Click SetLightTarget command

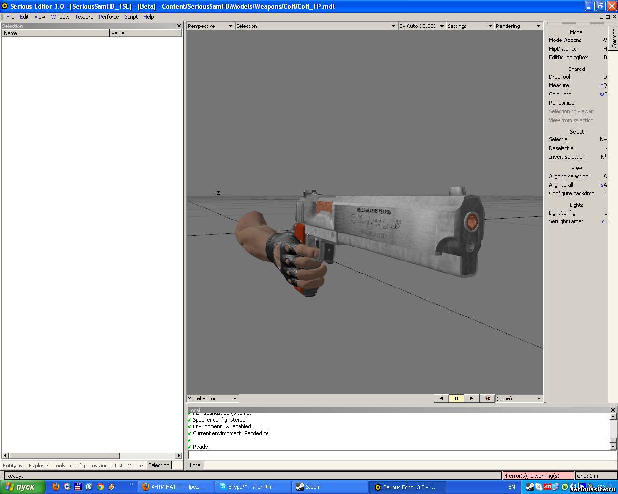578,221
